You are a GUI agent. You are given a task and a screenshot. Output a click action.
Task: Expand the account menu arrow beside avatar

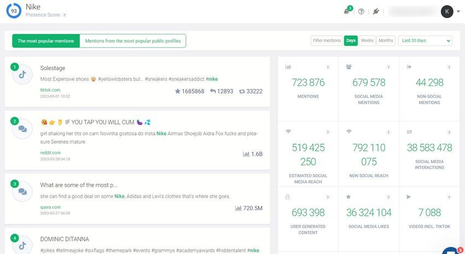[458, 11]
